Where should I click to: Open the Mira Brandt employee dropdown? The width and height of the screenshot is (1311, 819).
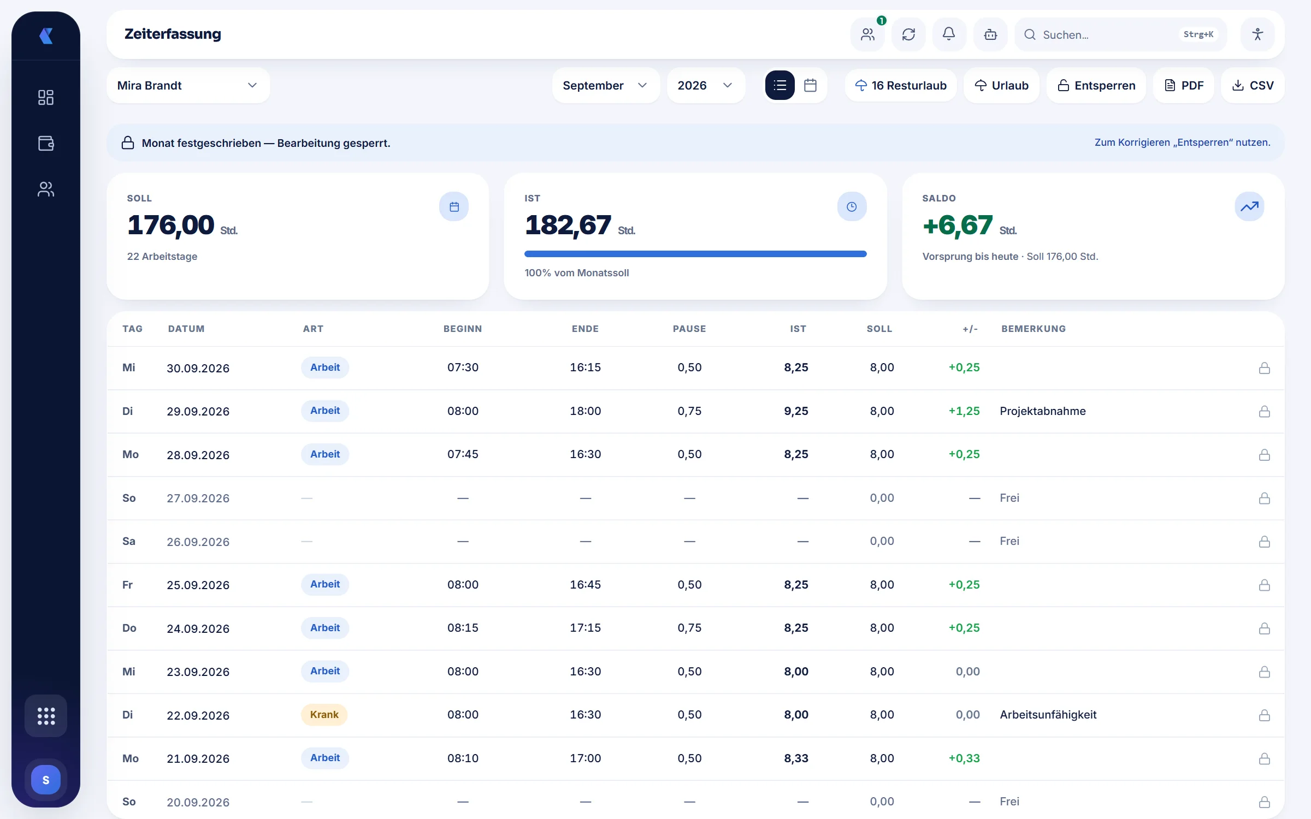coord(188,85)
